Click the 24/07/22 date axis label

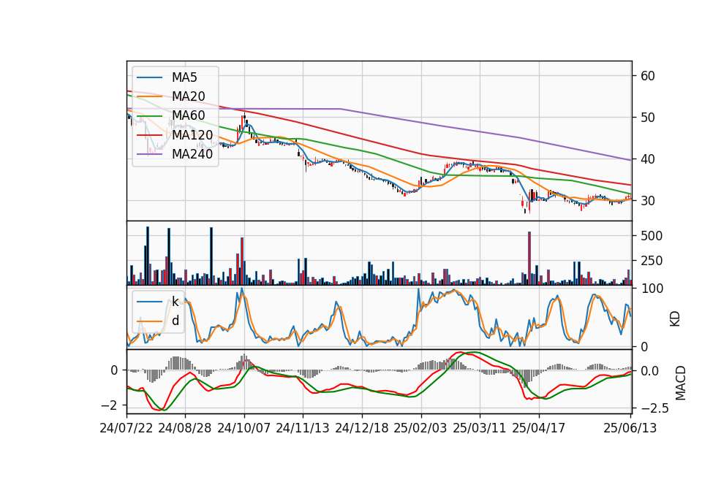[x=127, y=428]
